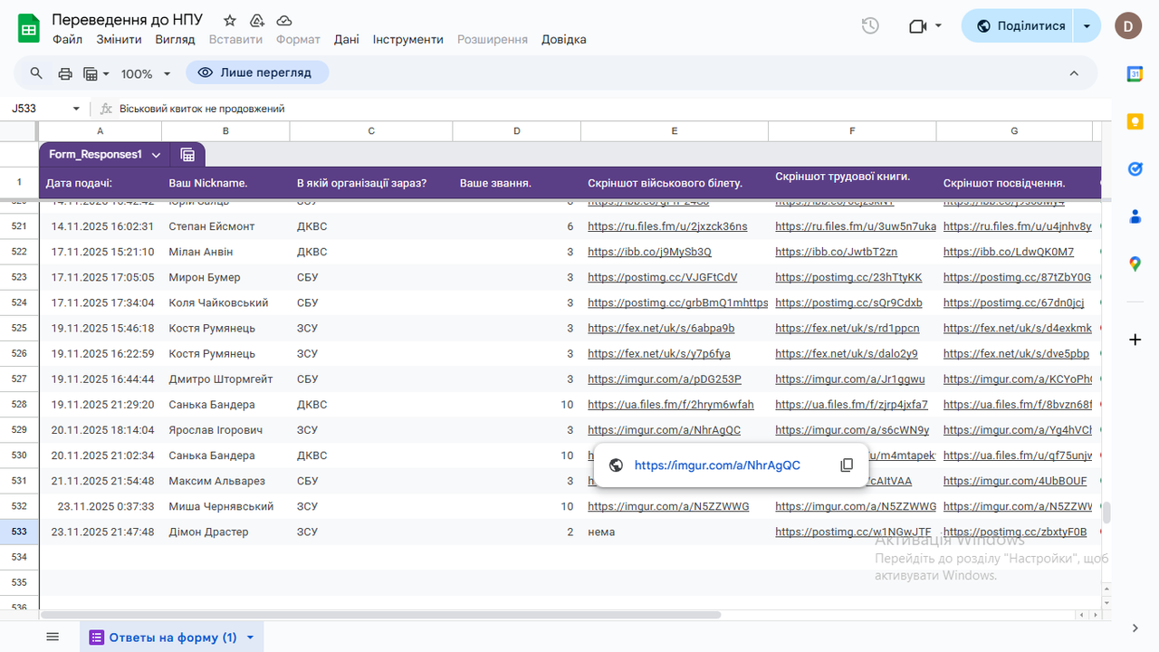Screen dimensions: 1159x652
Task: Open Form_Responses1 table menu chevron
Action: click(x=156, y=155)
